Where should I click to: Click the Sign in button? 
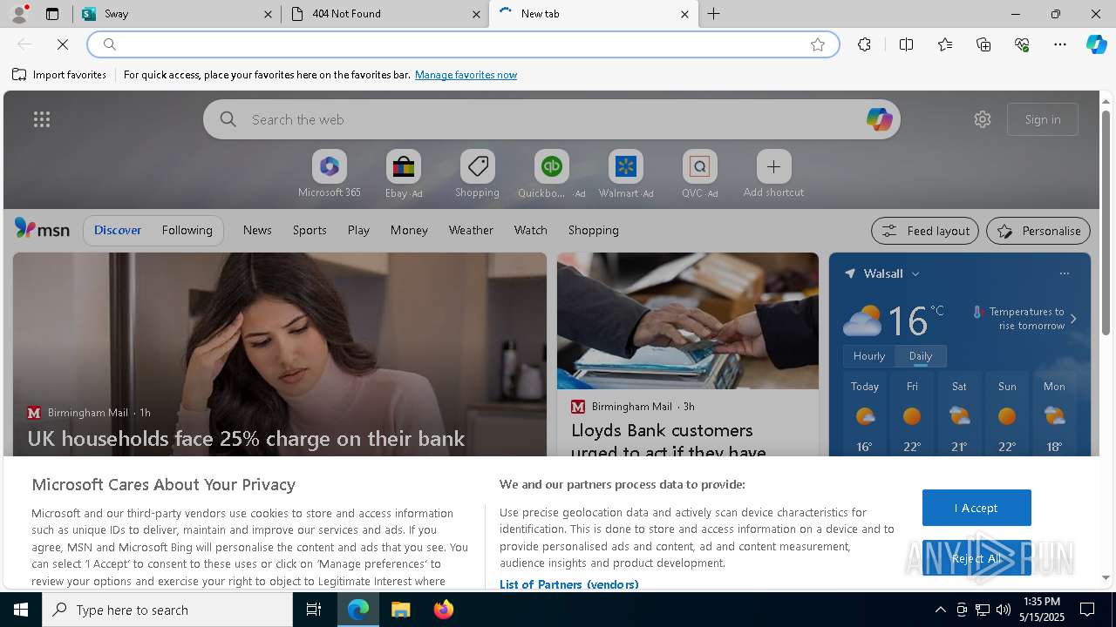point(1043,119)
